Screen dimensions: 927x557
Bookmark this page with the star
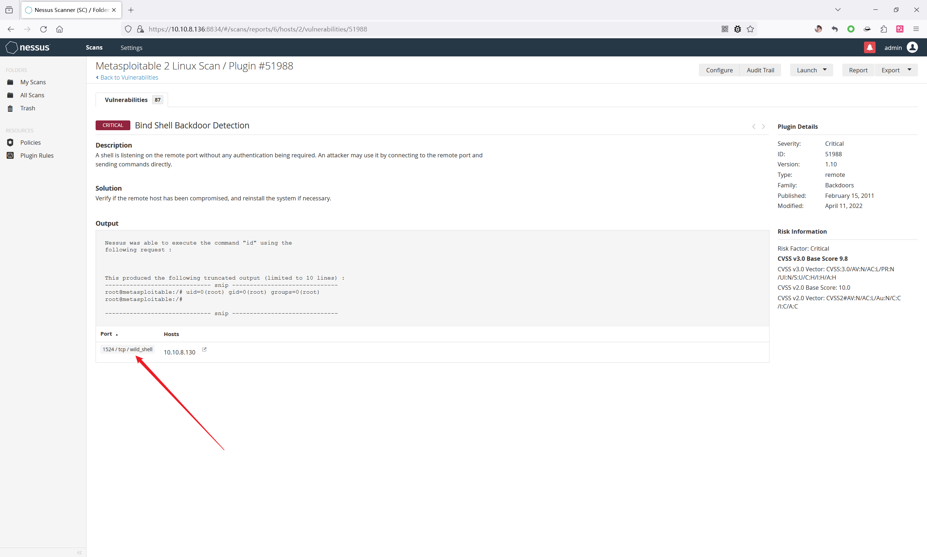pos(750,29)
